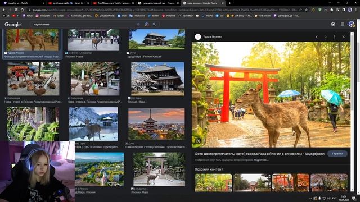Toggle browser side panel icon
The height and width of the screenshot is (202, 360).
point(344,10)
